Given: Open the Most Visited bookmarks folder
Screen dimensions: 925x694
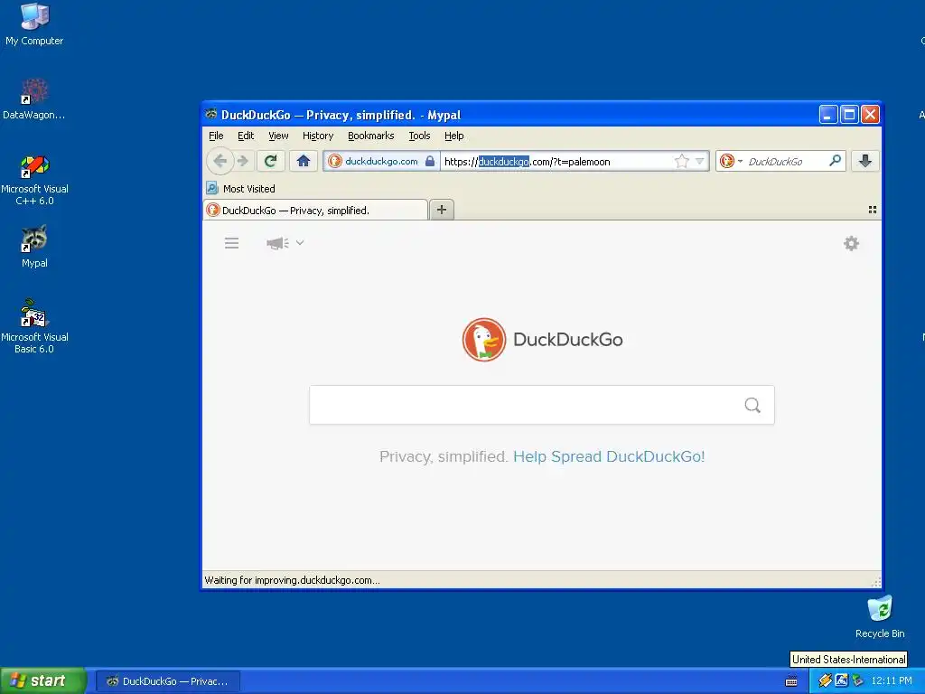Looking at the screenshot, I should 240,189.
